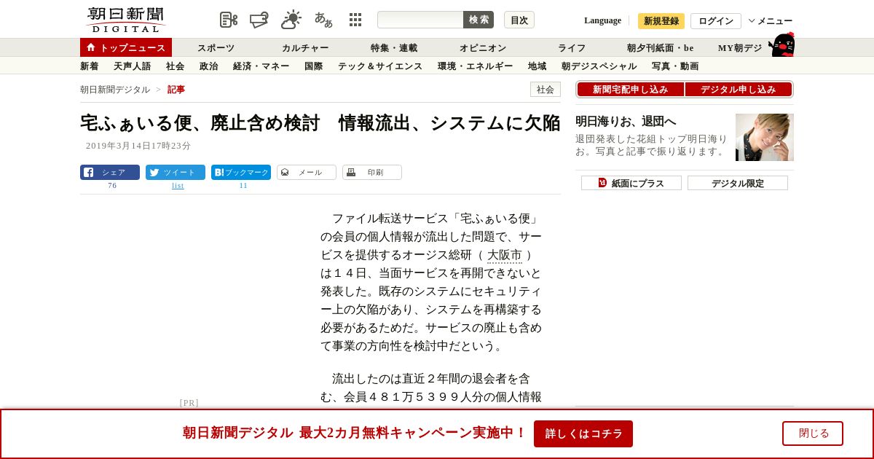This screenshot has height=459, width=874.
Task: Click the news list document icon
Action: pos(229,20)
